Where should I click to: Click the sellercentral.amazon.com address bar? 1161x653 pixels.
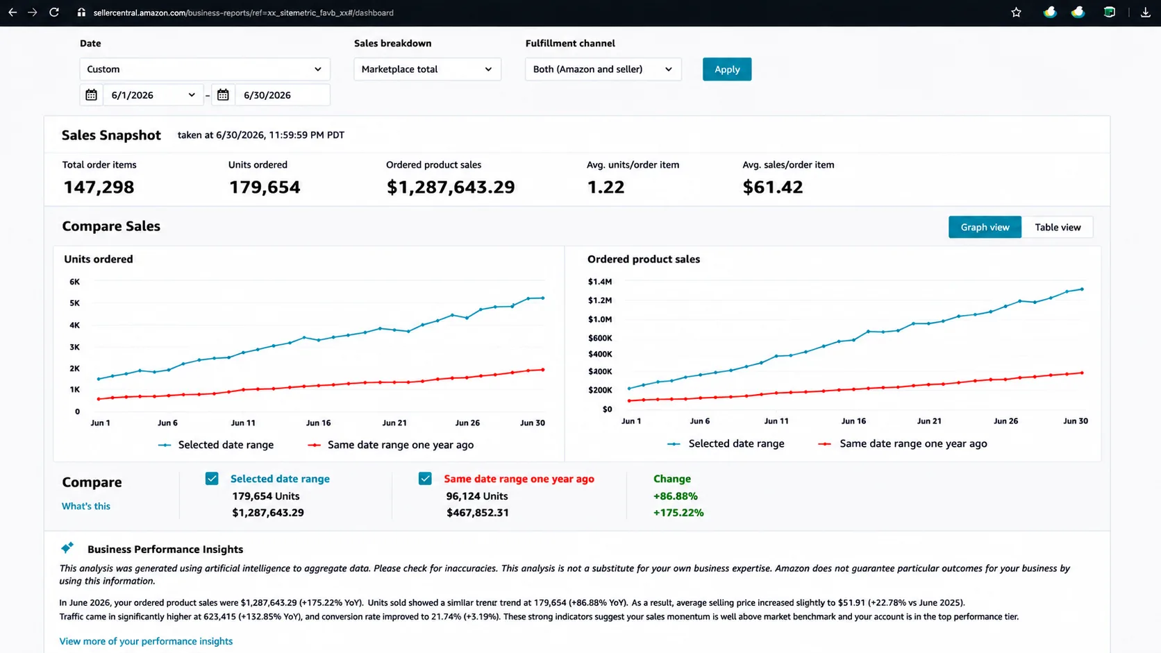243,12
